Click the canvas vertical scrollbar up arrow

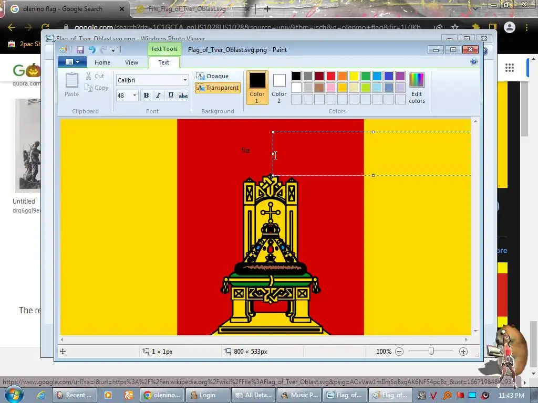[475, 121]
